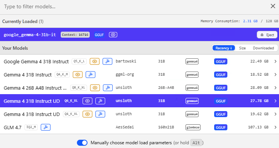Click google_gemma-4-31b-it loaded model name

coord(30,35)
